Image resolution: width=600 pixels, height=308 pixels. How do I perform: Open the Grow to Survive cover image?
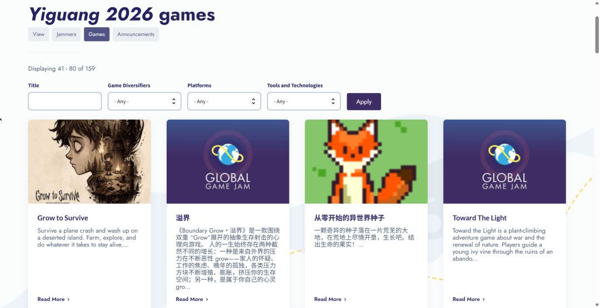(x=89, y=161)
